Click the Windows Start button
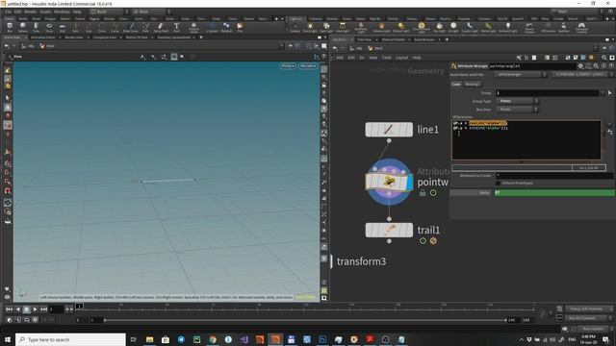 8,339
